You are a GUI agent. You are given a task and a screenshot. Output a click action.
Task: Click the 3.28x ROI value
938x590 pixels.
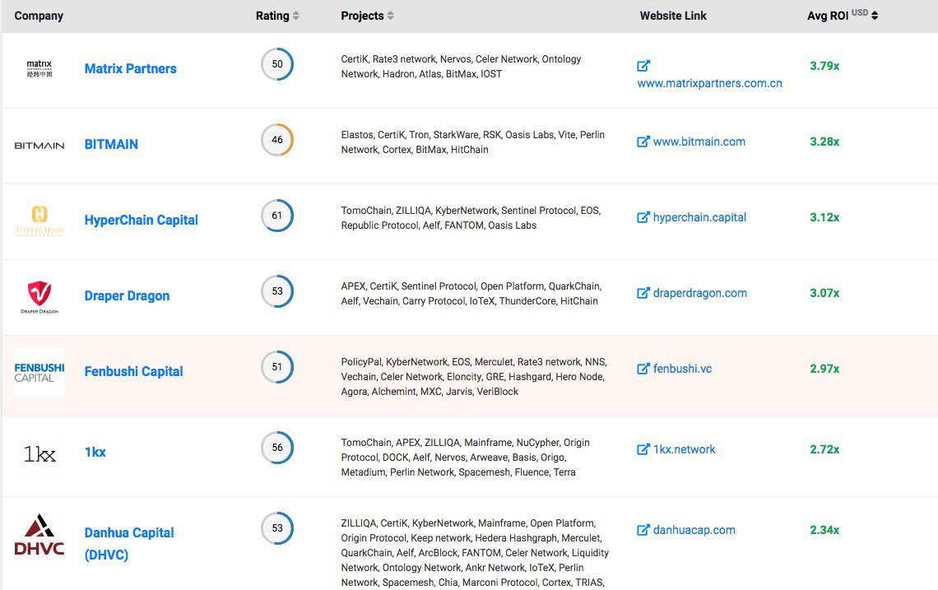[x=824, y=142]
